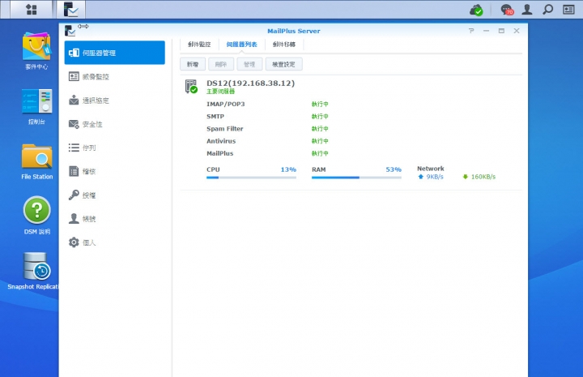Click MailPlus Server logo in window title corner
This screenshot has width=583, height=377.
[70, 31]
